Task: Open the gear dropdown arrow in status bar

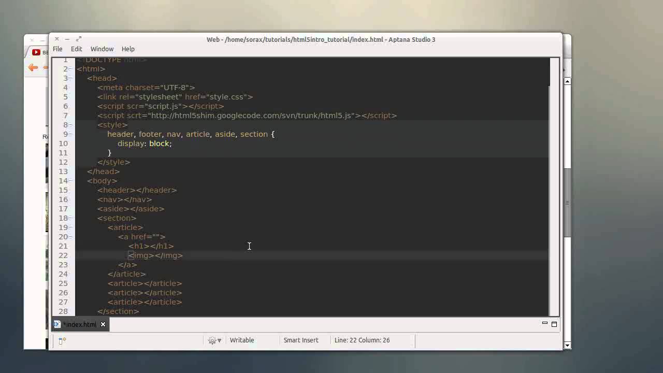Action: pos(219,340)
